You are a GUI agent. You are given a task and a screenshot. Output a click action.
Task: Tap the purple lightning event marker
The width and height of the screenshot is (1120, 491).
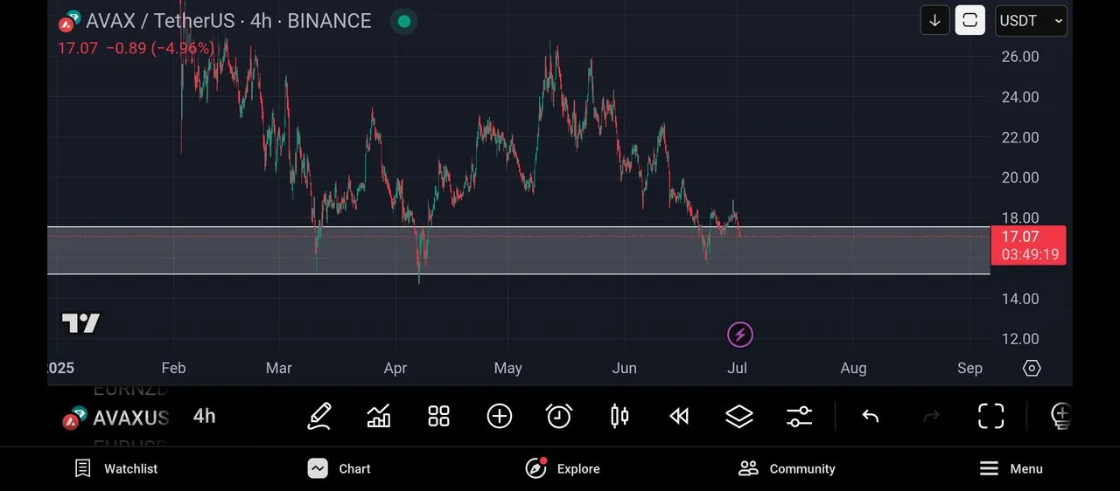tap(740, 335)
